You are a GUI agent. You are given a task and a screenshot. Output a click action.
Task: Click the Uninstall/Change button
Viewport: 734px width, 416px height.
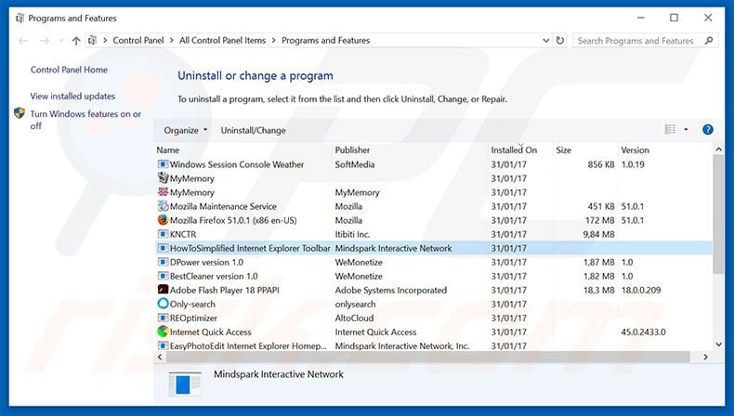tap(254, 130)
